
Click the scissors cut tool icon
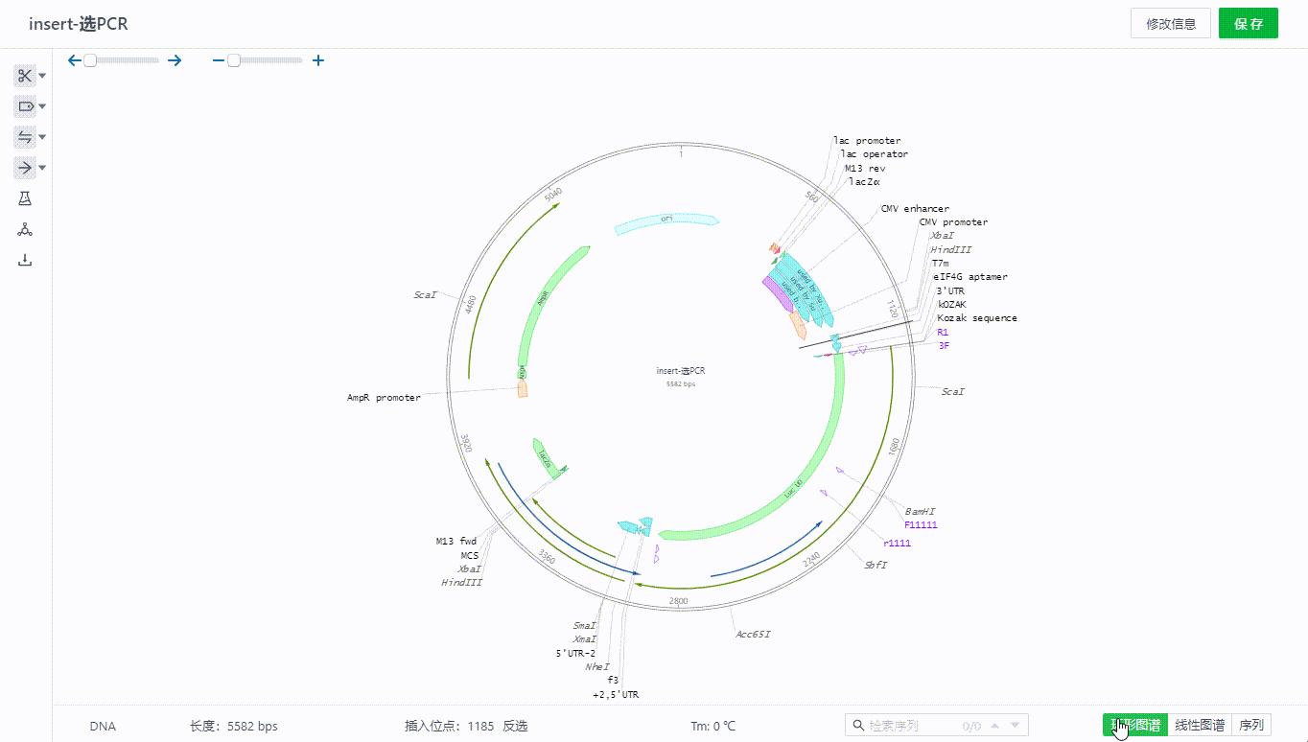click(x=25, y=76)
